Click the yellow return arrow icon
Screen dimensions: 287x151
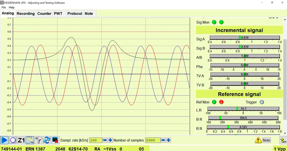pos(283,140)
